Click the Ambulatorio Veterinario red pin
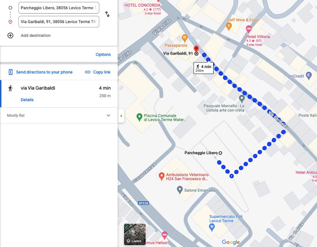This screenshot has height=247, width=317. click(x=161, y=176)
